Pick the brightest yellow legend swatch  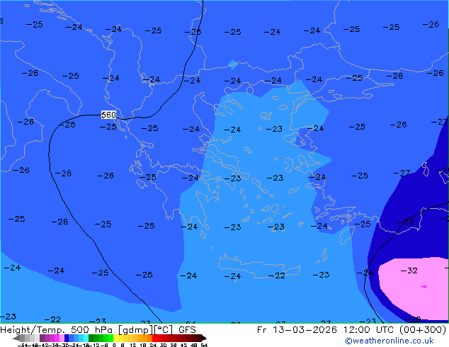click(115, 338)
